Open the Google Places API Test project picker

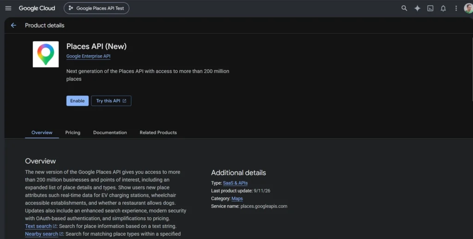pyautogui.click(x=96, y=8)
